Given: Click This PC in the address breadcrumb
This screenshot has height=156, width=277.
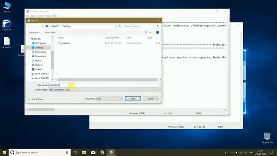Looking at the screenshot, I should pyautogui.click(x=55, y=26).
